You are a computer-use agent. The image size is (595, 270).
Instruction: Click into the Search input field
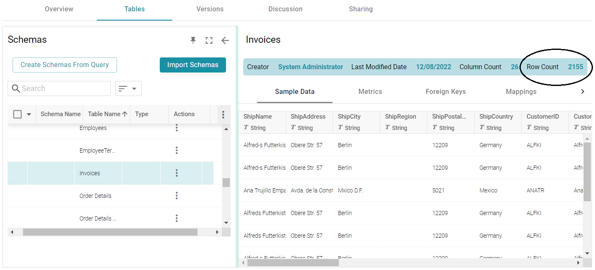tap(63, 88)
